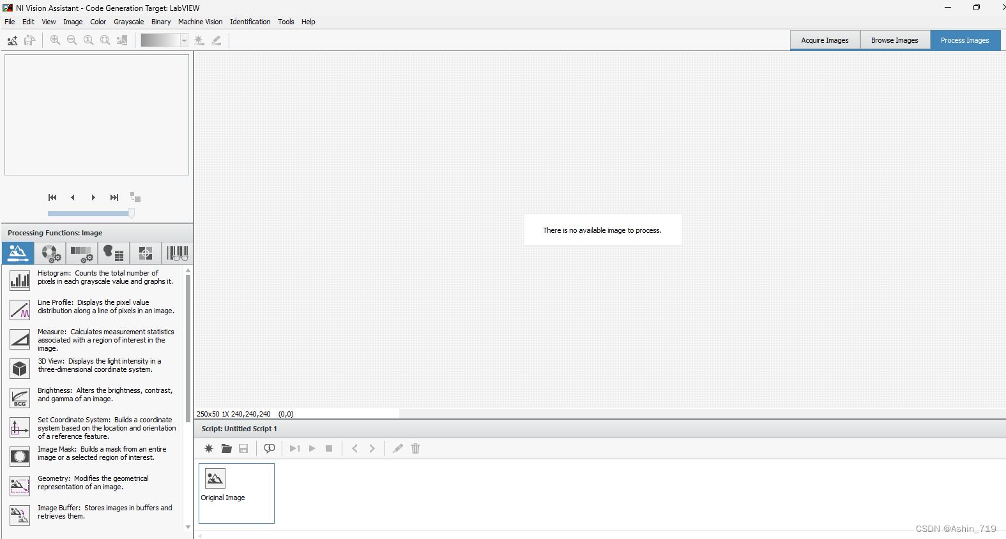Click the grayscale gradient palette swatch
This screenshot has width=1006, height=539.
click(160, 40)
